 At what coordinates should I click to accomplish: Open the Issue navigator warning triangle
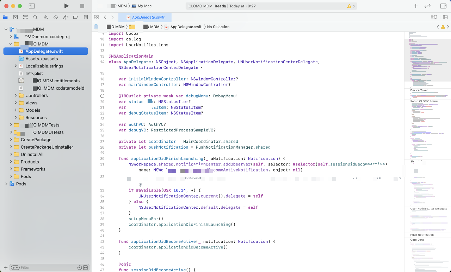click(45, 17)
